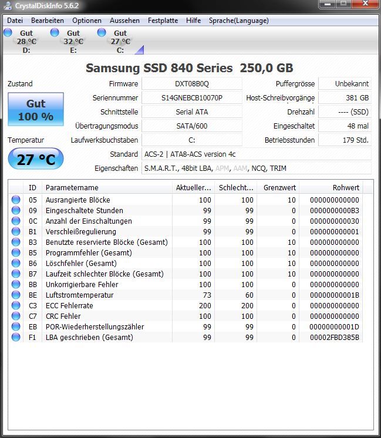The width and height of the screenshot is (381, 438).
Task: Minimize the CrystalDiskInfo window
Action: click(x=328, y=4)
